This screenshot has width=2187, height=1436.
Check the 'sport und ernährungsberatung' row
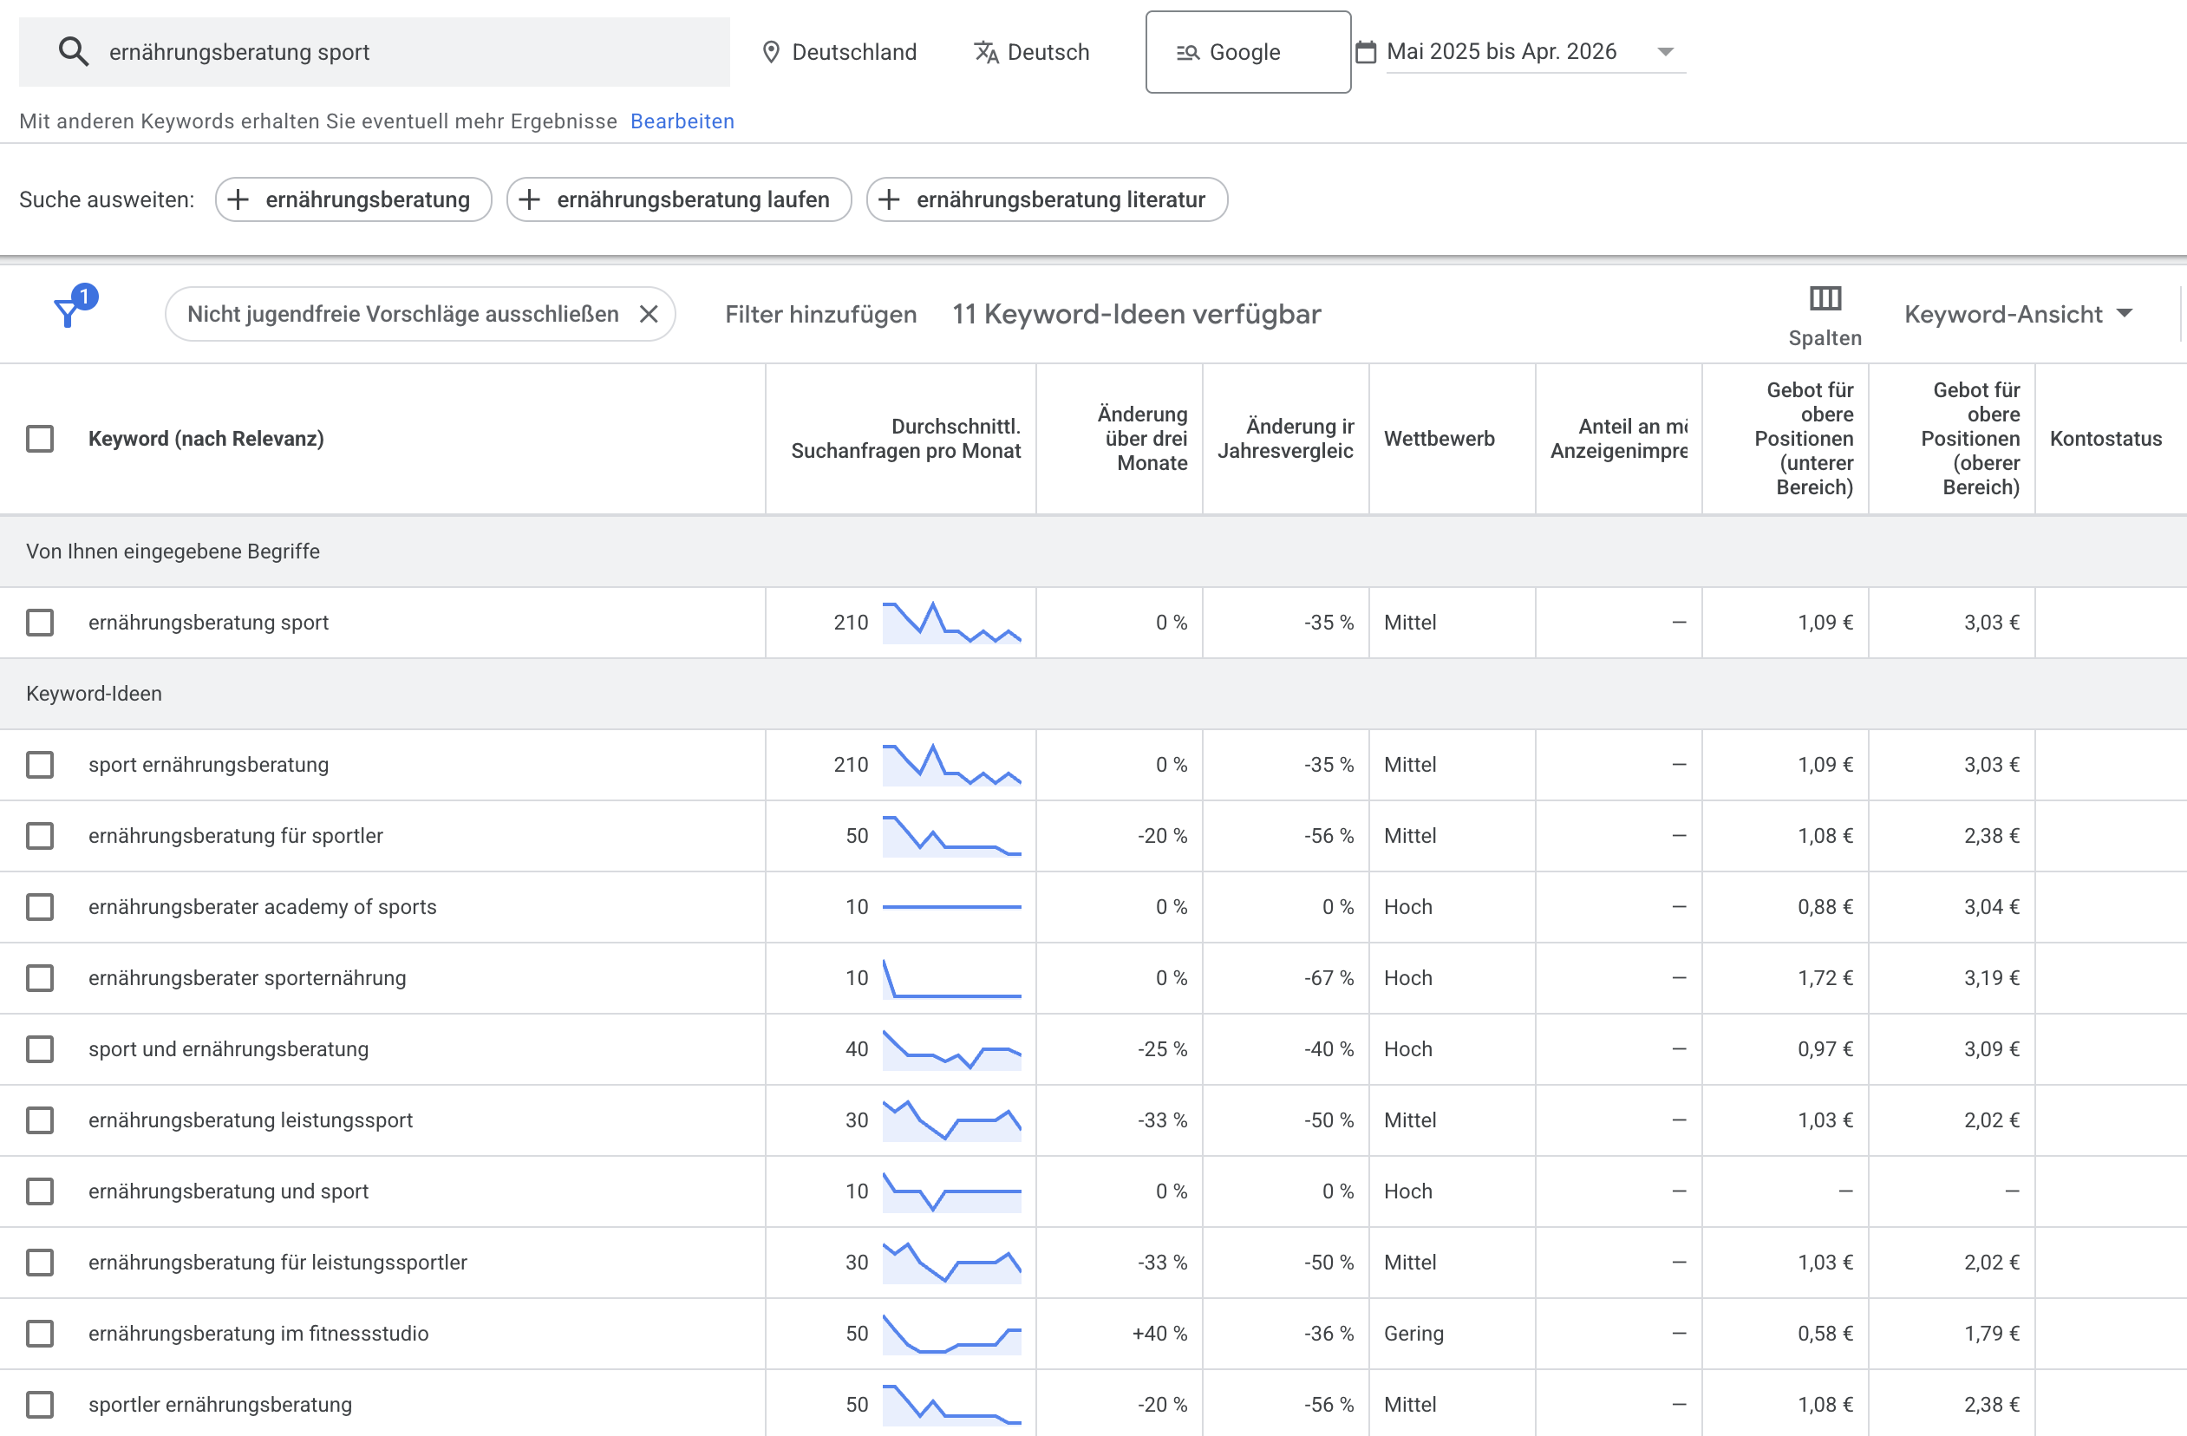(40, 1049)
